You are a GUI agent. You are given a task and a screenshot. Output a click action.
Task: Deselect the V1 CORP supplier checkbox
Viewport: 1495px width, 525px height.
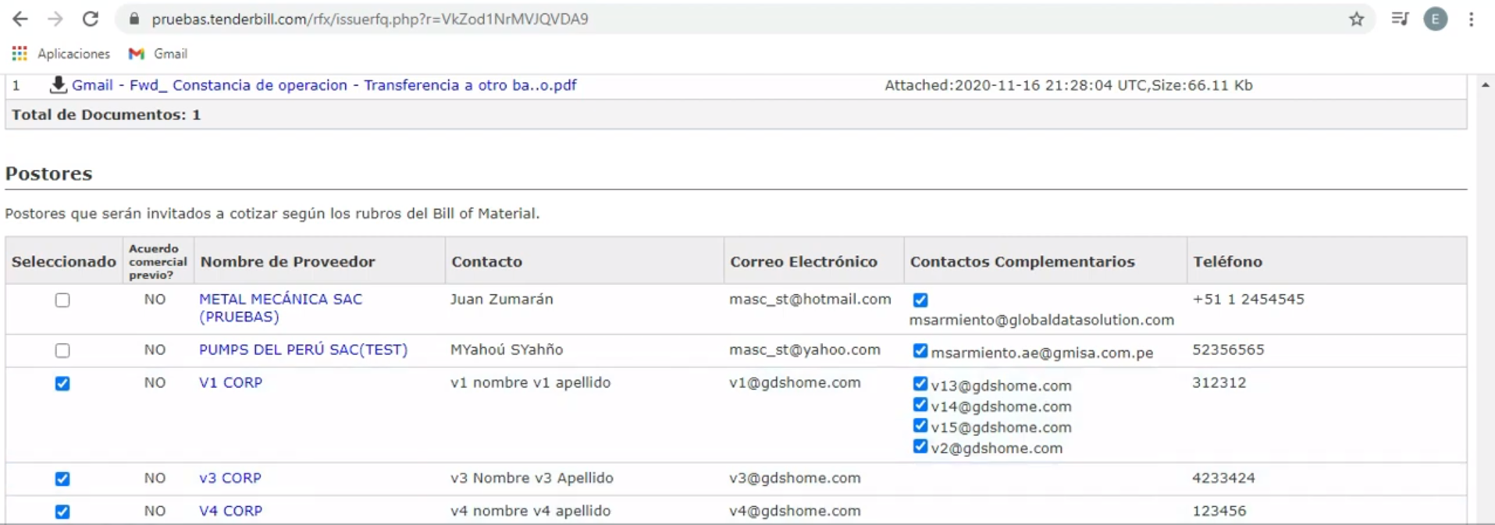[x=62, y=384]
